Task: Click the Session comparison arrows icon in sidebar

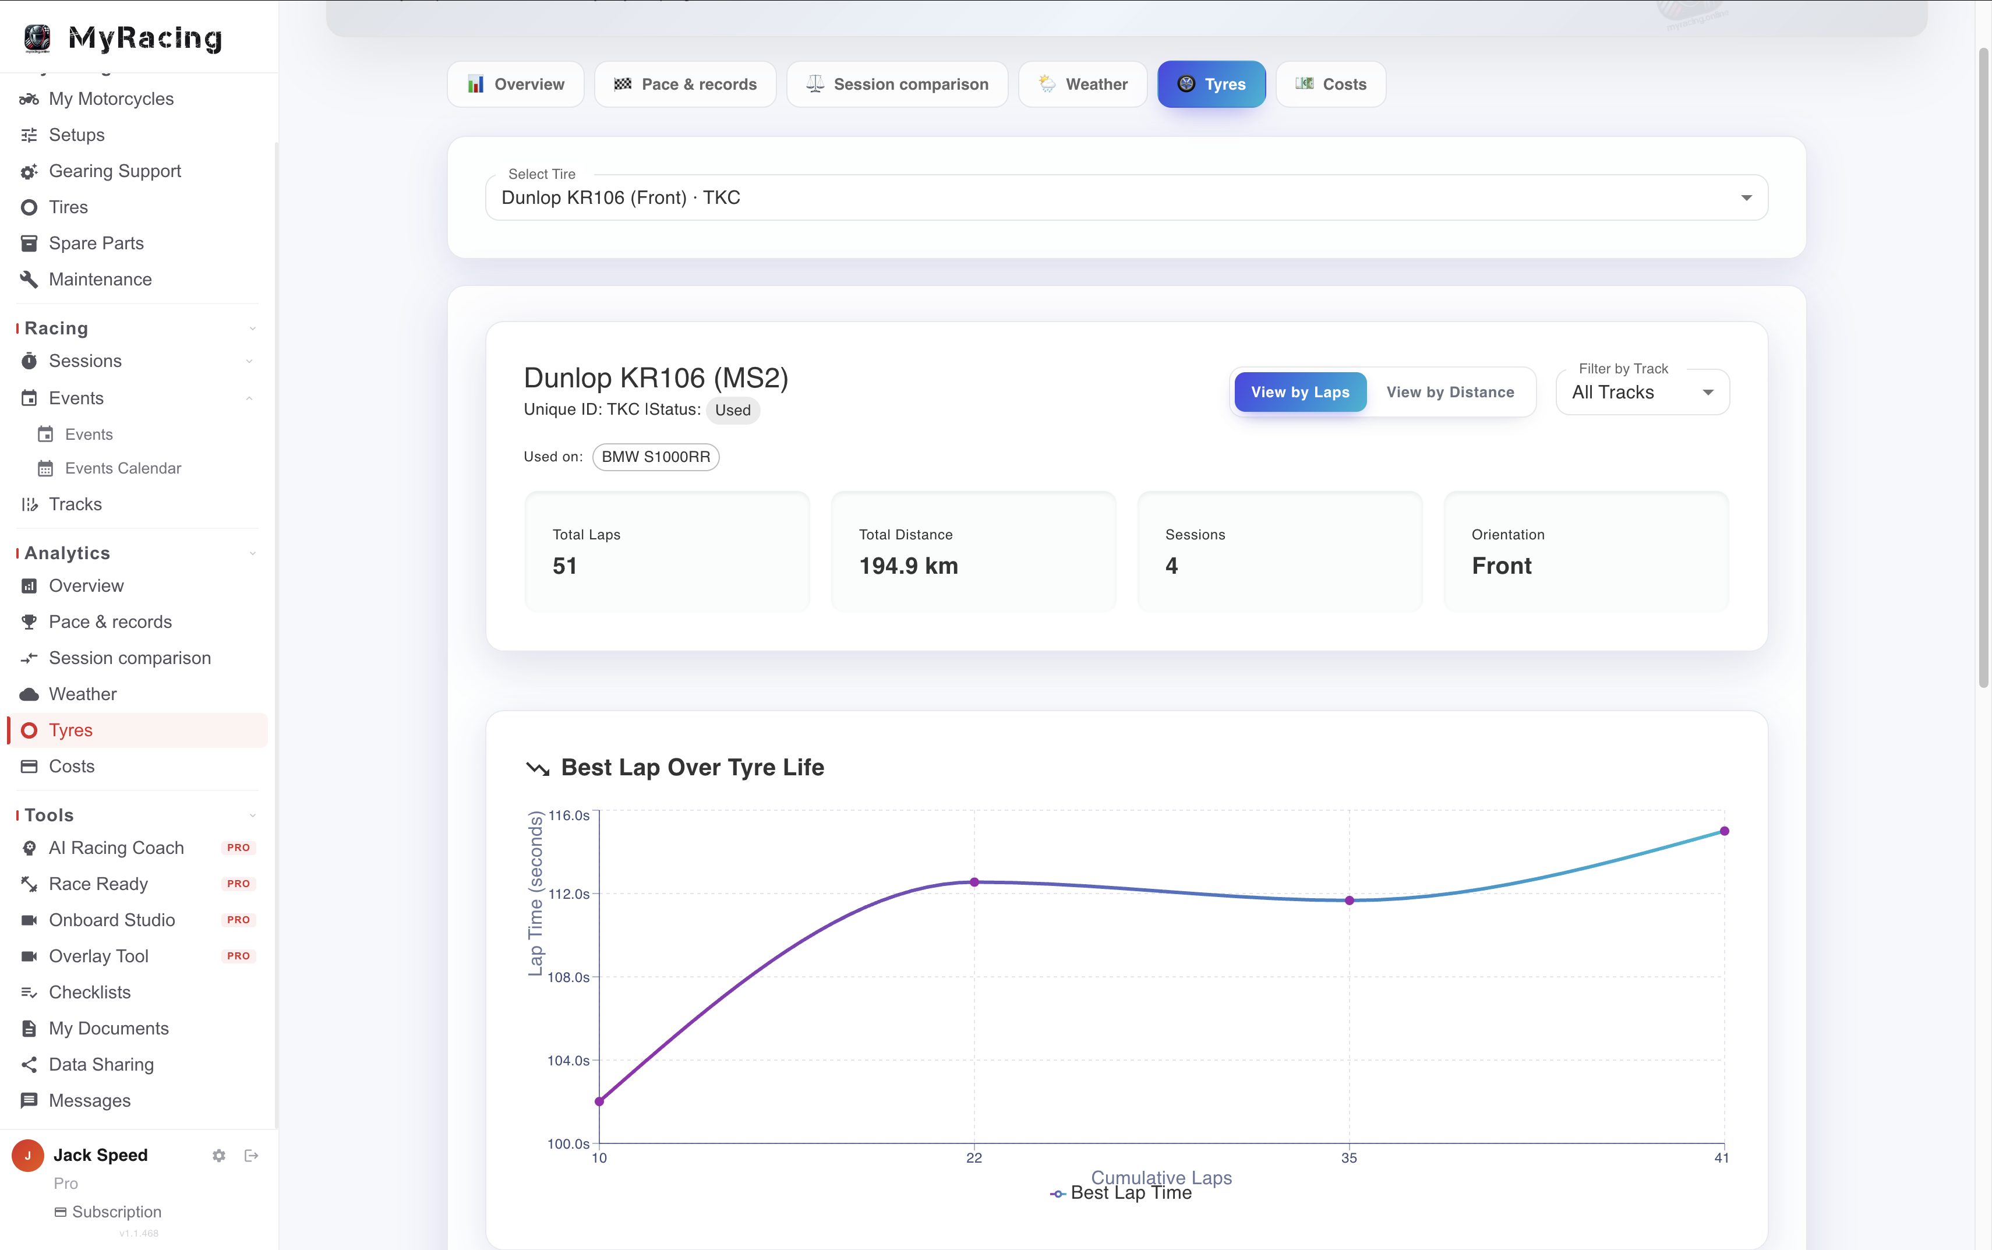Action: tap(29, 658)
